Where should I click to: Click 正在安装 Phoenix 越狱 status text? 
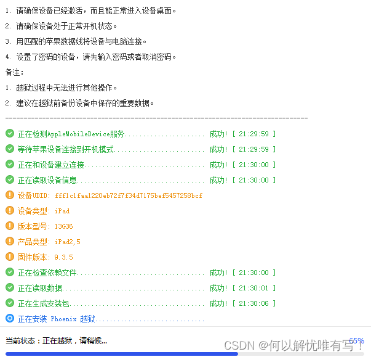57,319
